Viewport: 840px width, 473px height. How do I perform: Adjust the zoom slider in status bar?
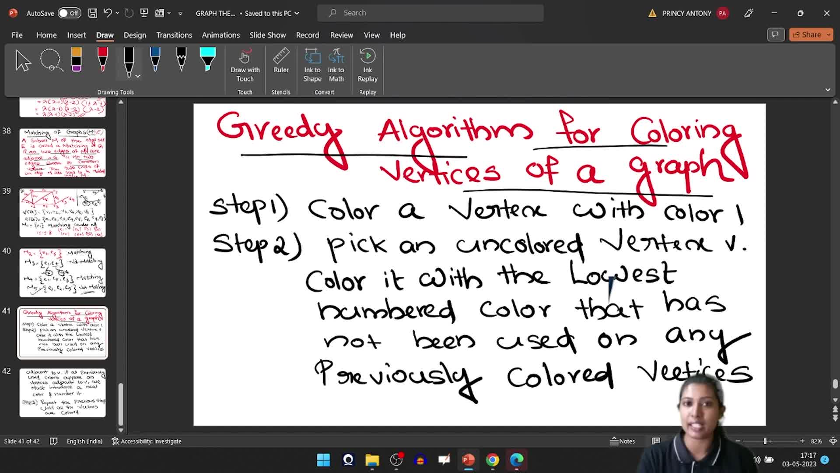pyautogui.click(x=765, y=441)
